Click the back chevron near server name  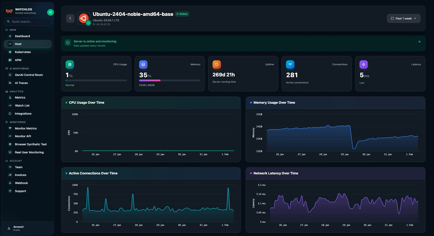pos(70,18)
